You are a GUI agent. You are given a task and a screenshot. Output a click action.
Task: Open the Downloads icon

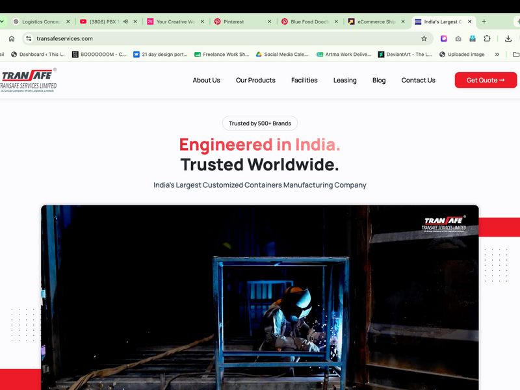508,38
